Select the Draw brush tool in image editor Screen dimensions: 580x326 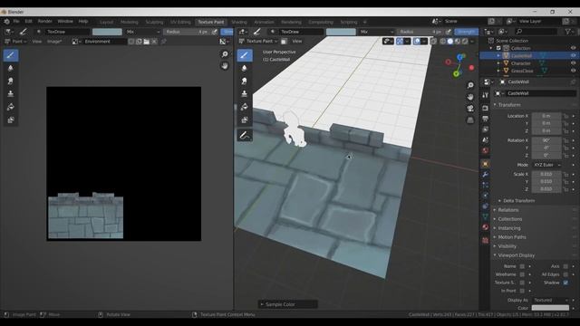(x=11, y=55)
